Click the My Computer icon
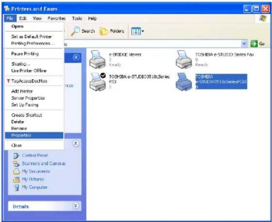 [16, 187]
